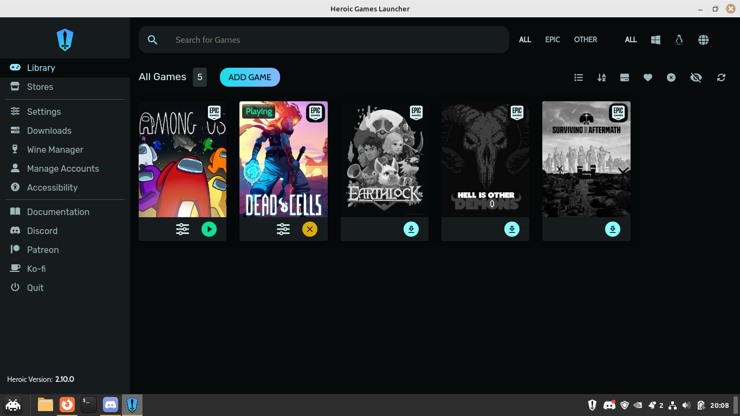
Task: Open the Library section
Action: pos(65,68)
